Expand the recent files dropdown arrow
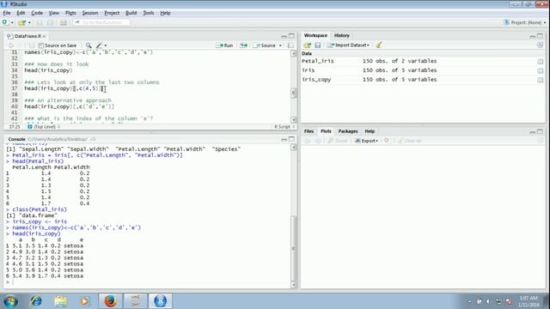Image resolution: width=550 pixels, height=309 pixels. (29, 23)
